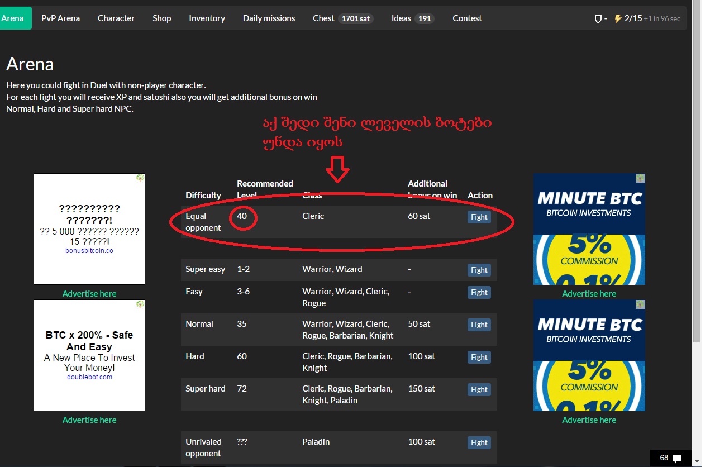Click the 191 badge on Ideas
The height and width of the screenshot is (467, 715).
coord(425,18)
